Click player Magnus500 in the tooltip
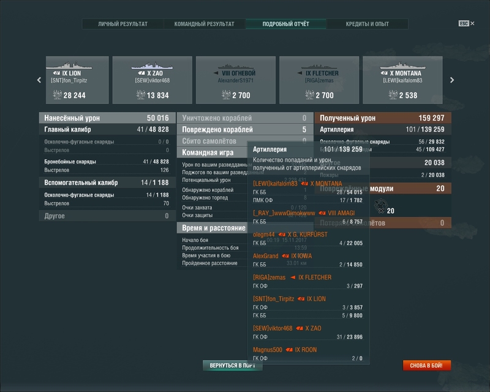Screen dimensions: 490x392 [x=268, y=350]
